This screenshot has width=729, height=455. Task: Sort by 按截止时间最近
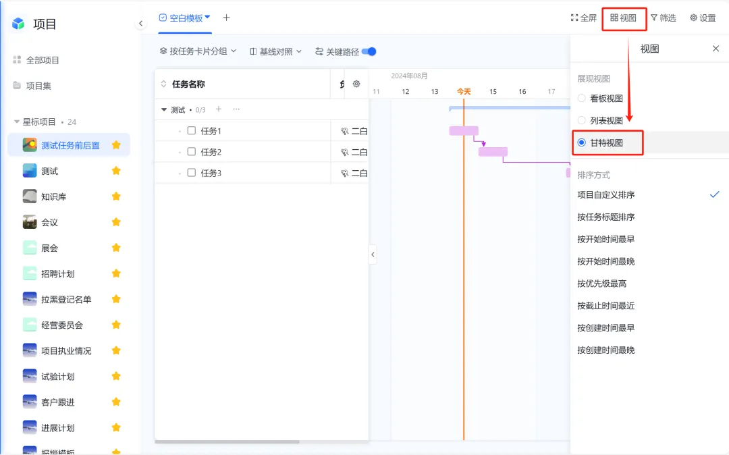point(605,306)
